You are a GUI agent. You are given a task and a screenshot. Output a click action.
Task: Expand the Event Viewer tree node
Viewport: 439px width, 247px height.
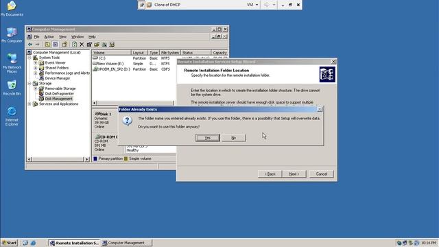35,62
